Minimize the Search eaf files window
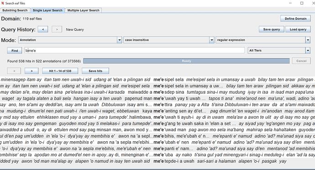315x170 pixels. click(x=290, y=3)
